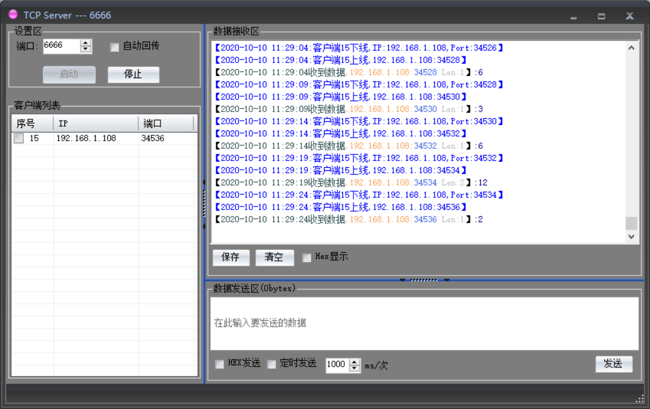Screen dimensions: 650x409
Task: Enable the HEX发送 checkbox
Action: click(219, 364)
